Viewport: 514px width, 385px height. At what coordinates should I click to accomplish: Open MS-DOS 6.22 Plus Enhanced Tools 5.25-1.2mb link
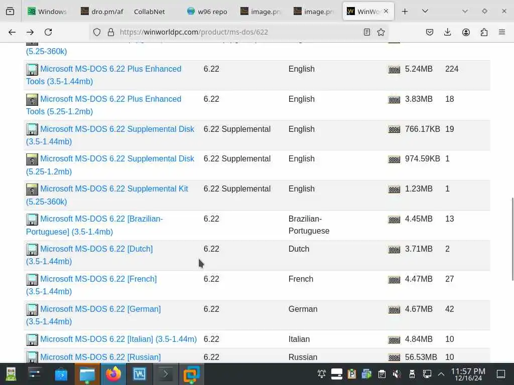click(103, 105)
